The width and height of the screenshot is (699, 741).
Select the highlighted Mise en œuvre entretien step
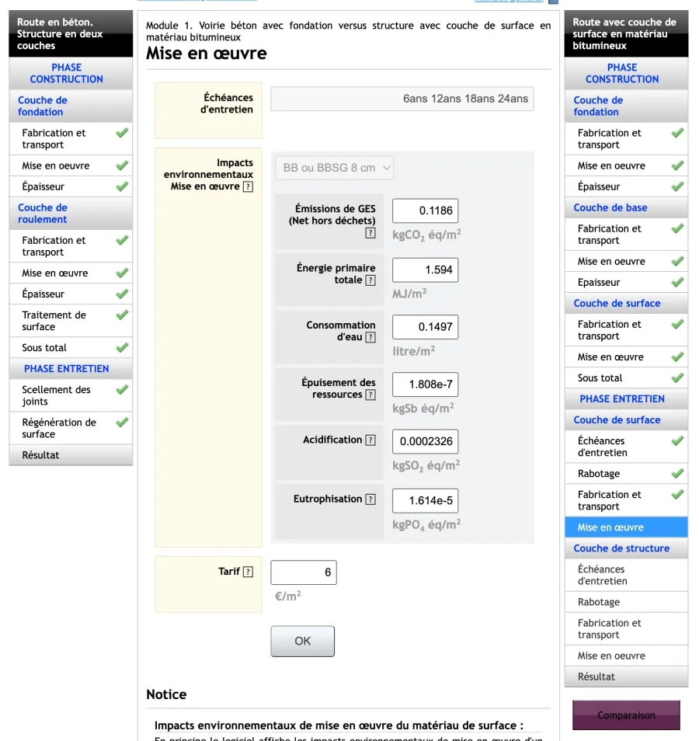coord(626,527)
